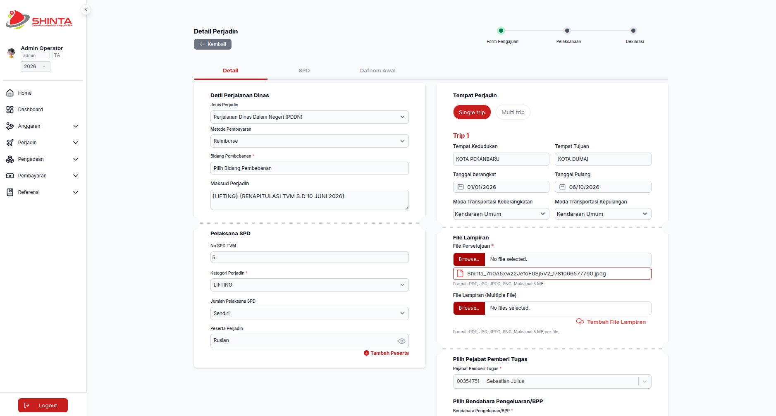Expand the Perjadin sidebar menu chevron

76,143
